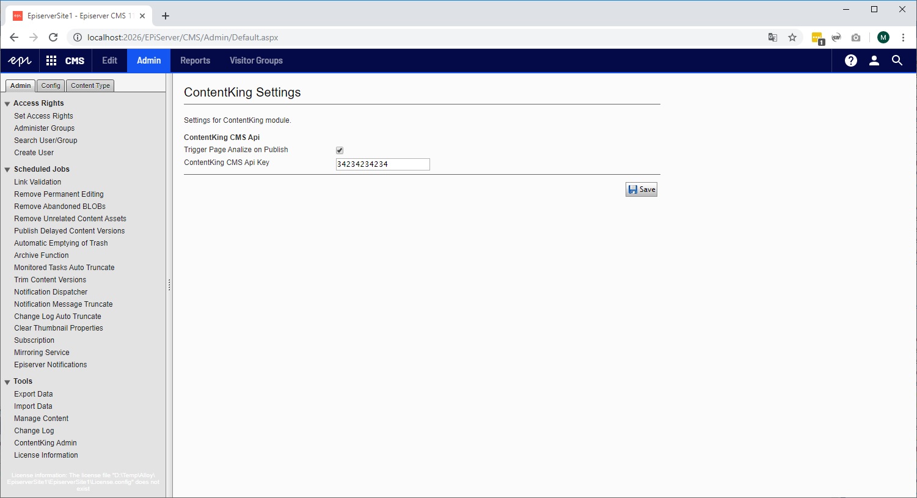Open Mirroring Service job

42,353
